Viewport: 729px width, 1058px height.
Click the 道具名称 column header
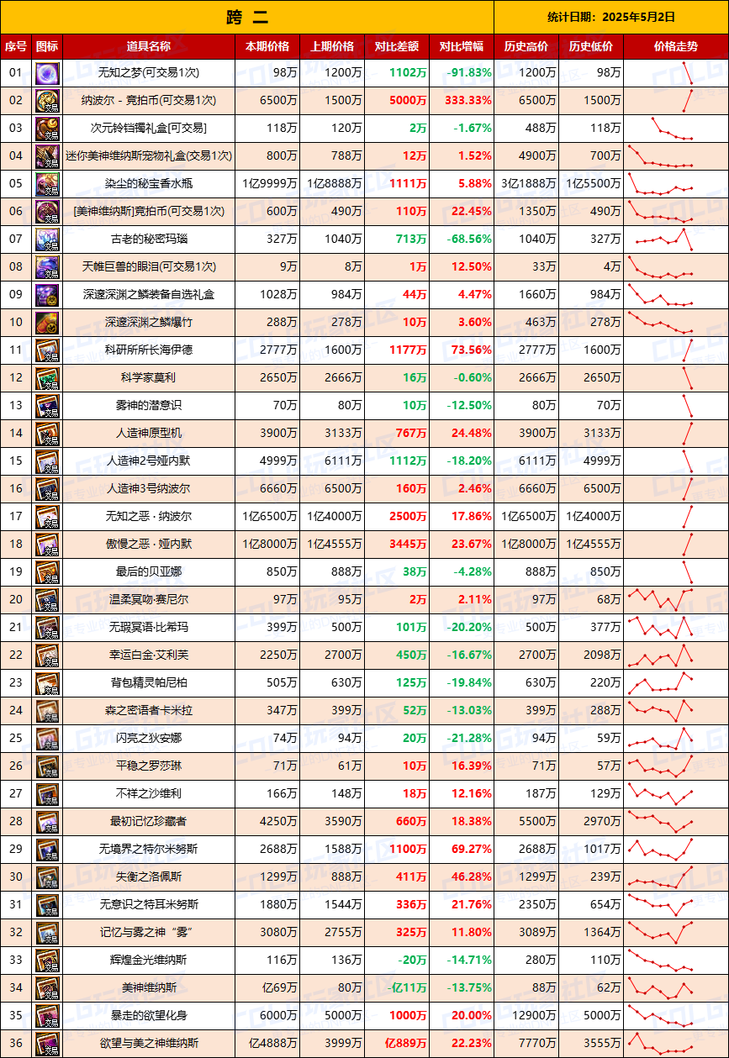148,46
